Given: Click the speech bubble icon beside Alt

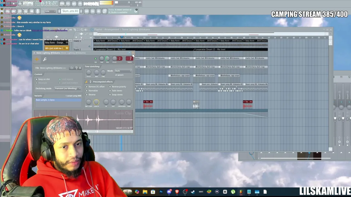Looking at the screenshot, I should [x=104, y=11].
